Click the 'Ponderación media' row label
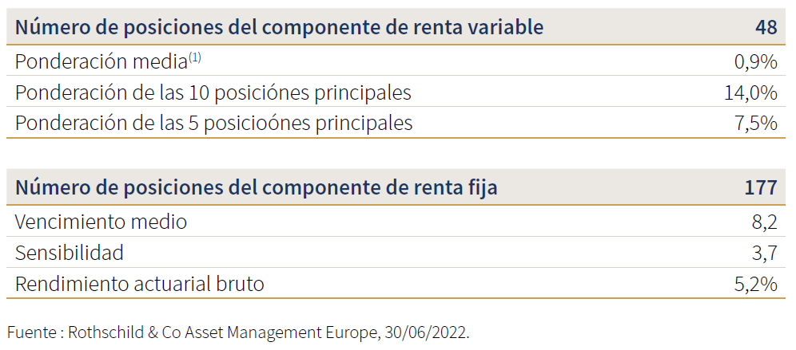The width and height of the screenshot is (796, 350). point(101,61)
